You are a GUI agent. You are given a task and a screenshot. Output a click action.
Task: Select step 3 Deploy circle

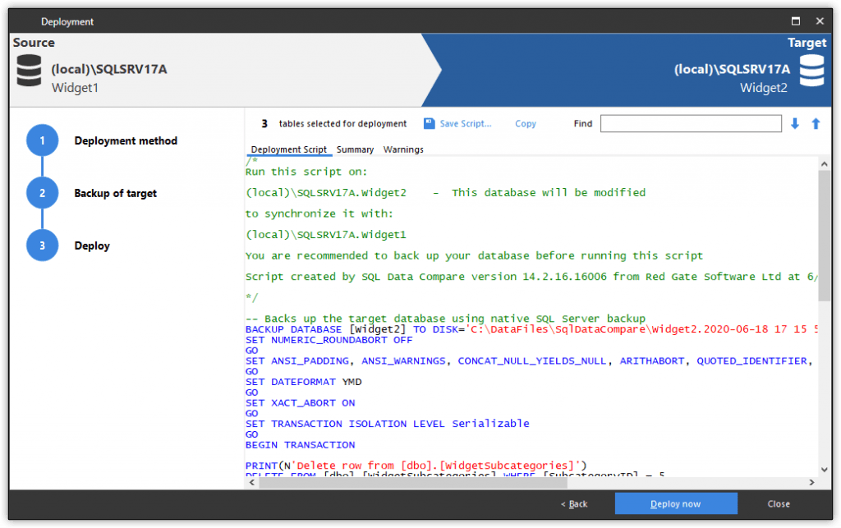coord(42,245)
